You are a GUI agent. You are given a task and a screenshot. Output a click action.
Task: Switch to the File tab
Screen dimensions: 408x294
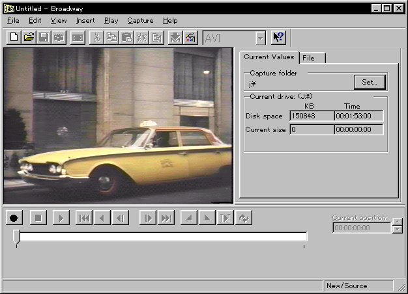pyautogui.click(x=309, y=58)
